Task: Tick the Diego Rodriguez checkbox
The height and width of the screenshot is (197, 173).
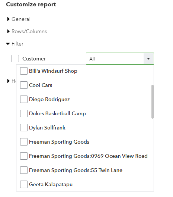Action: [x=24, y=99]
